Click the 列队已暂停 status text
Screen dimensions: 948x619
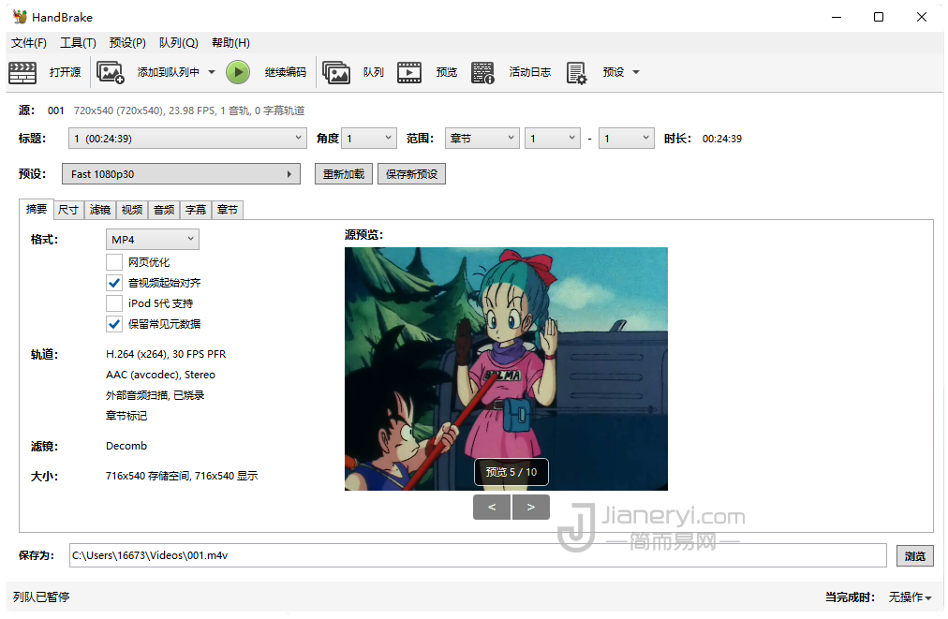[x=41, y=597]
